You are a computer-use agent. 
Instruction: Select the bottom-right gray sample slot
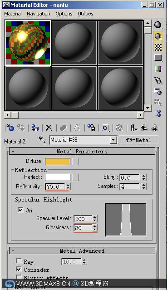click(x=121, y=88)
